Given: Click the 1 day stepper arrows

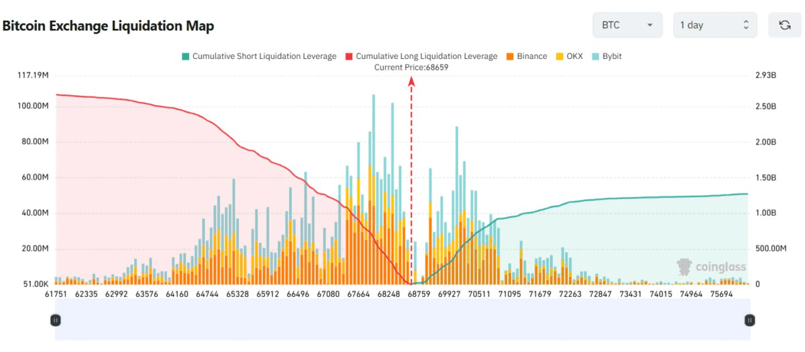Looking at the screenshot, I should point(746,25).
